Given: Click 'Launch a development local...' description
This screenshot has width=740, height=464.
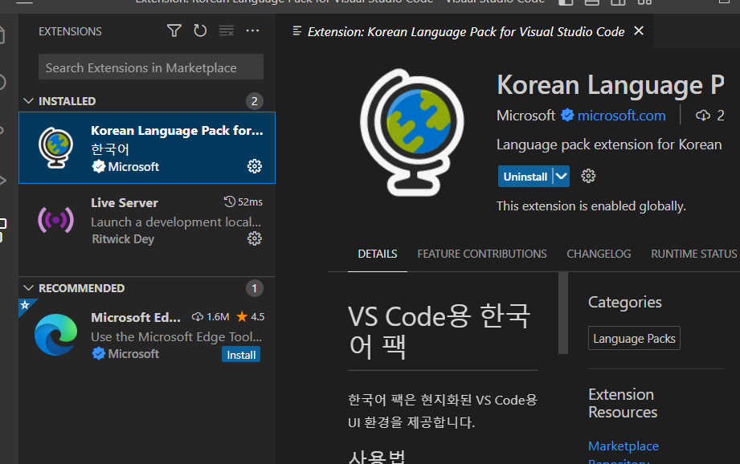Looking at the screenshot, I should pyautogui.click(x=176, y=222).
